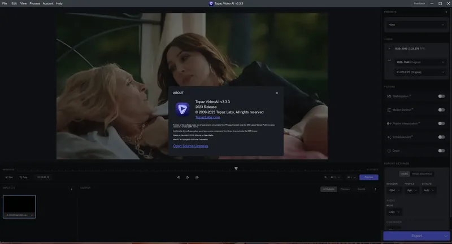The height and width of the screenshot is (244, 452).
Task: Click the Stabilization filter icon
Action: coord(389,96)
